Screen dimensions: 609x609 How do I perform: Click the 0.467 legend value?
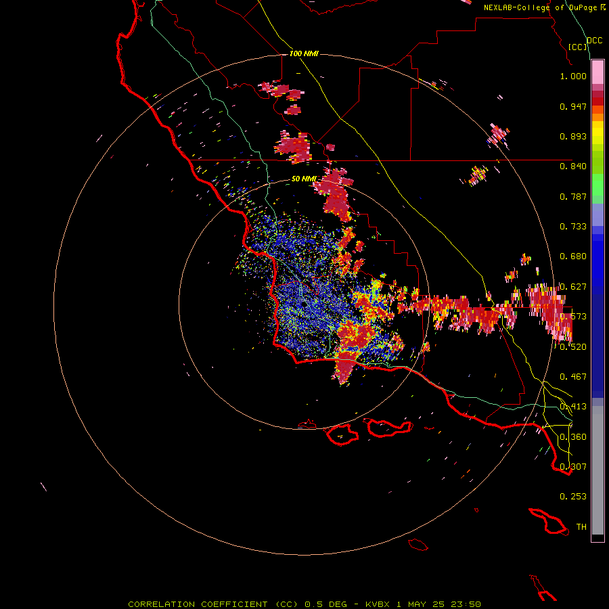573,377
